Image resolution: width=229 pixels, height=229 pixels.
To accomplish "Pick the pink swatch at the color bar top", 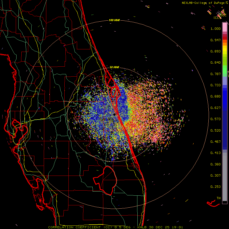I will tap(225, 27).
